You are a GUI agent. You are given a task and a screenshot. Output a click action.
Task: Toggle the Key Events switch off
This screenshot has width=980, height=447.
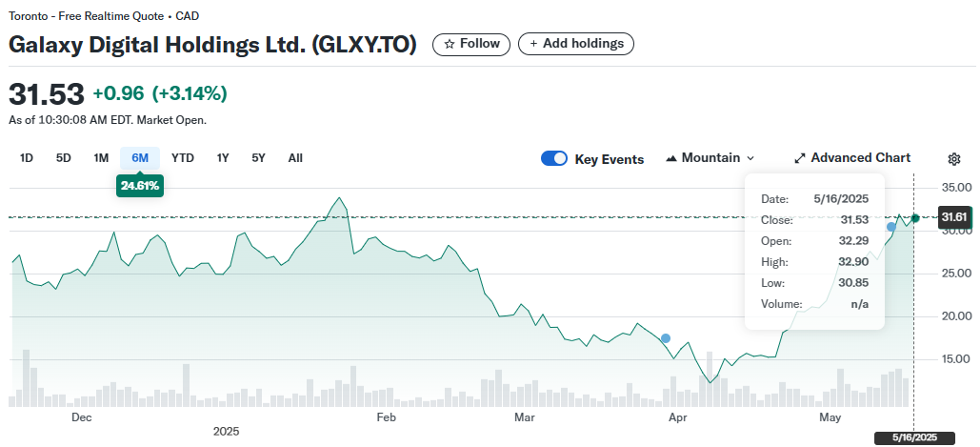[554, 158]
